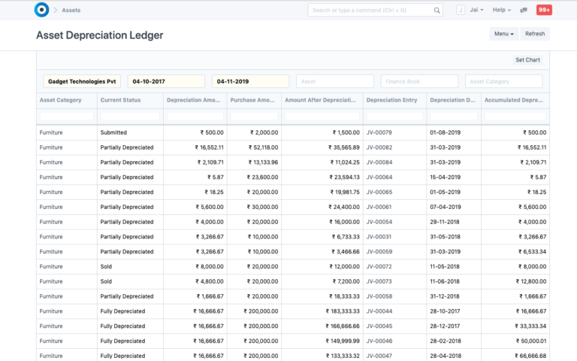Click the Asset Category column filter box
Viewport: 577px width, 361px height.
[x=67, y=116]
